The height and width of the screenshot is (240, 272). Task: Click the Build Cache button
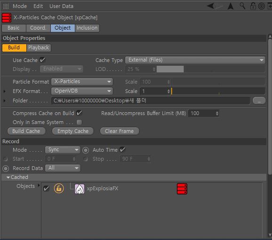(26, 131)
